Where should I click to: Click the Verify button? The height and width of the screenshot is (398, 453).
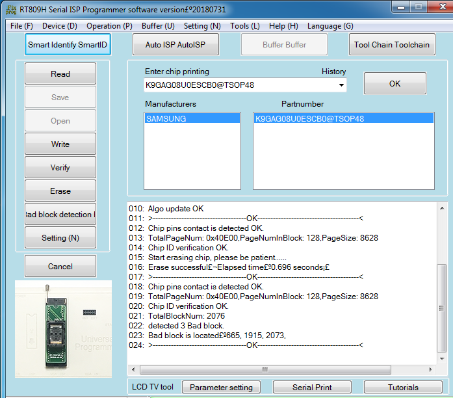(60, 167)
